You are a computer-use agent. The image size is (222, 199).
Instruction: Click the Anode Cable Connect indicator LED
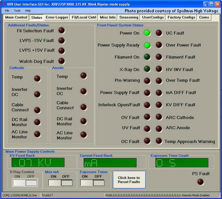(84, 107)
